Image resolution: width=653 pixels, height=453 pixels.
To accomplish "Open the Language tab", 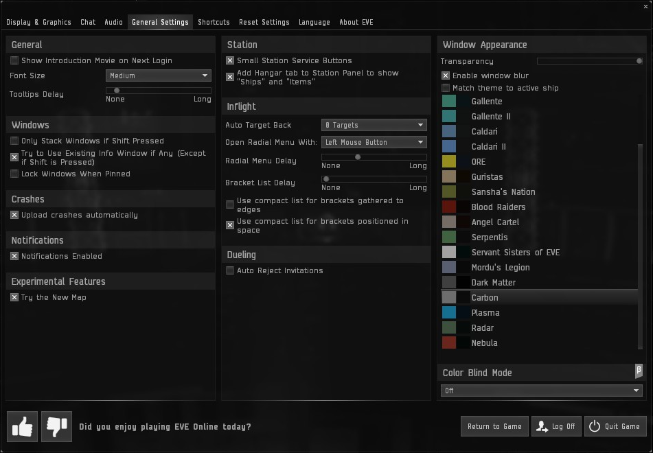I will coord(314,22).
